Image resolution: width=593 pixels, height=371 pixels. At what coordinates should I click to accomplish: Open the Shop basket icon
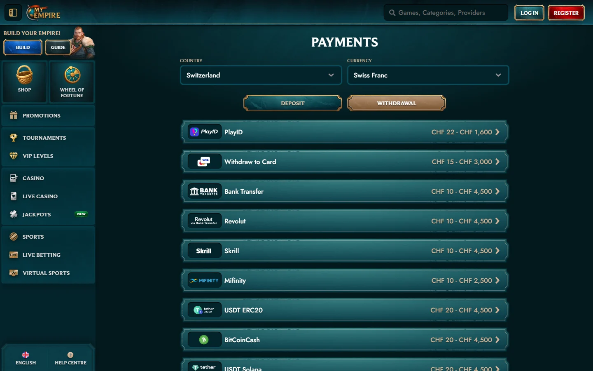[24, 75]
